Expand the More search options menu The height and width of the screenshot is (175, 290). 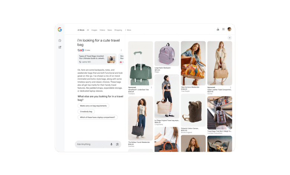[x=128, y=30]
